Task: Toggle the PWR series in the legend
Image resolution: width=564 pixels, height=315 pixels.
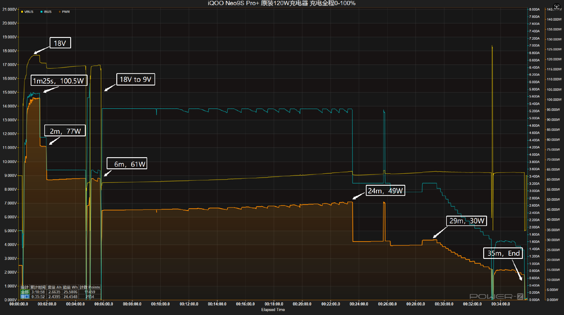Action: [64, 12]
